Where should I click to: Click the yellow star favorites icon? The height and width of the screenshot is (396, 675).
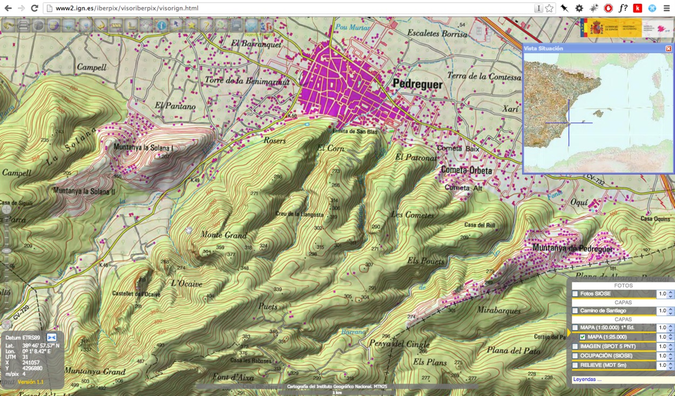[191, 25]
